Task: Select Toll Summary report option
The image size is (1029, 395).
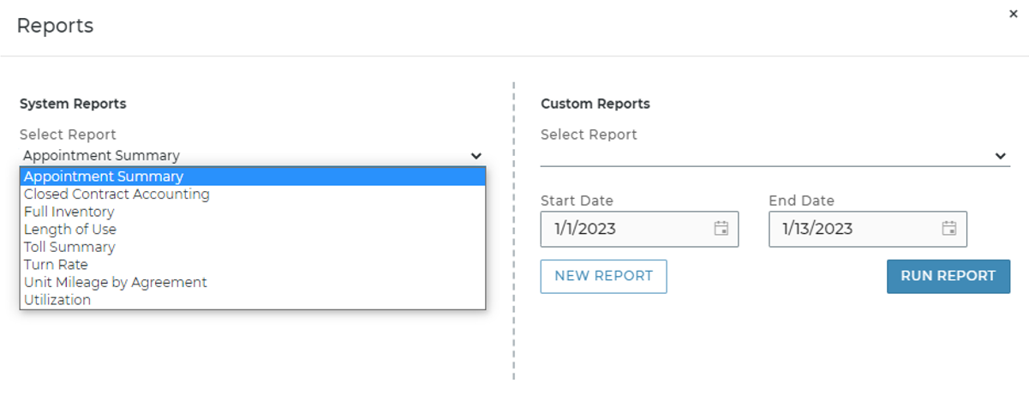Action: pos(69,247)
